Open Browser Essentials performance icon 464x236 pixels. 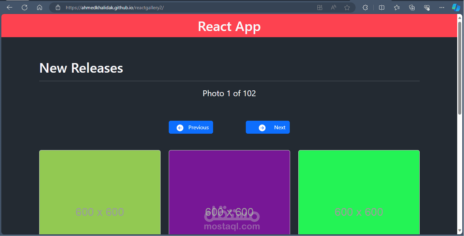pyautogui.click(x=427, y=7)
